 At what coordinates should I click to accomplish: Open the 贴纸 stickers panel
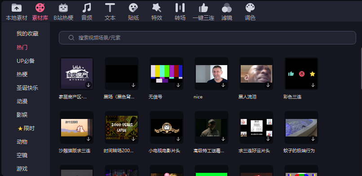[133, 12]
